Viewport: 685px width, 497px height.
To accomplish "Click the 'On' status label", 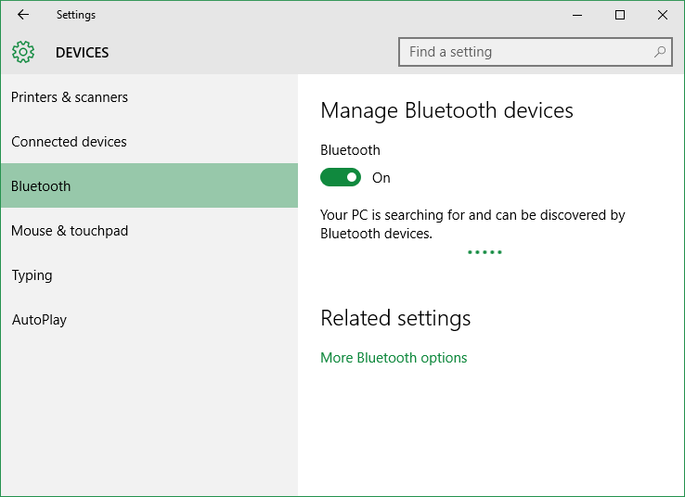I will pyautogui.click(x=381, y=178).
